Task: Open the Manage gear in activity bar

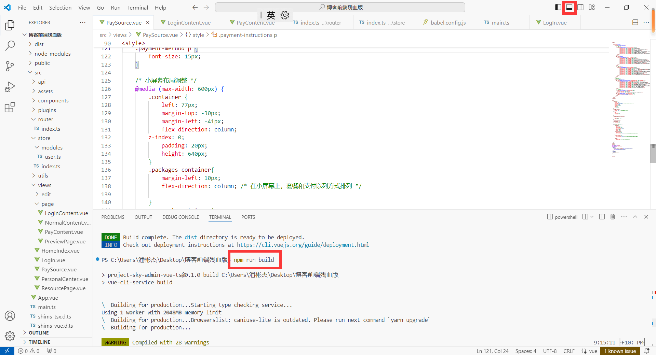Action: click(x=10, y=336)
